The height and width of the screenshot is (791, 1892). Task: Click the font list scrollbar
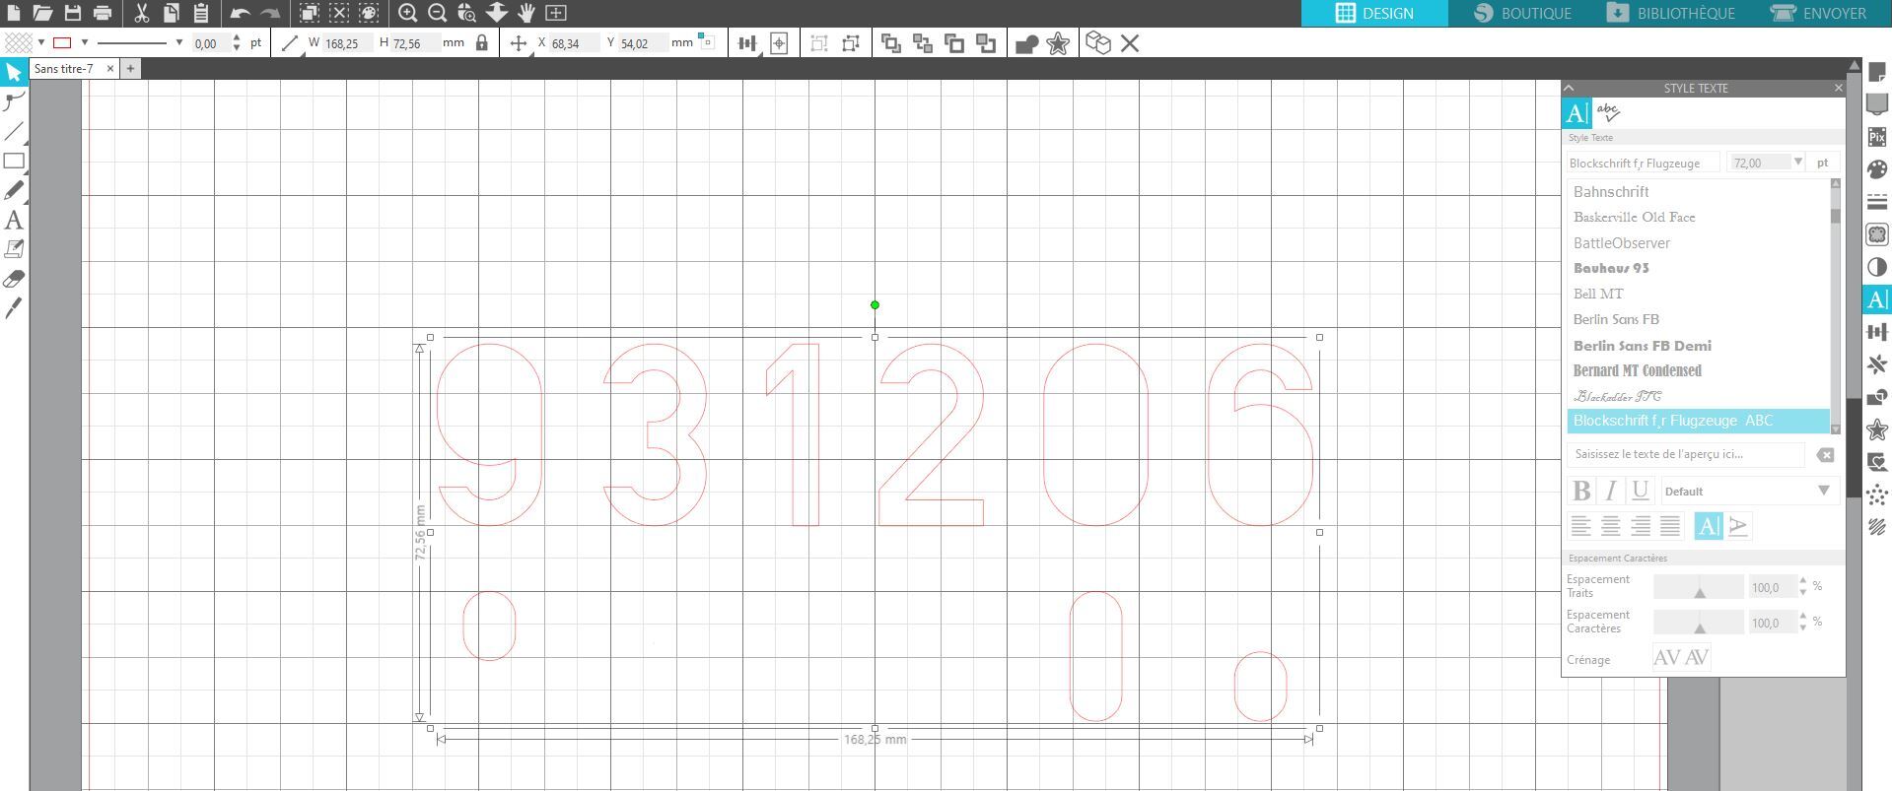click(x=1835, y=306)
